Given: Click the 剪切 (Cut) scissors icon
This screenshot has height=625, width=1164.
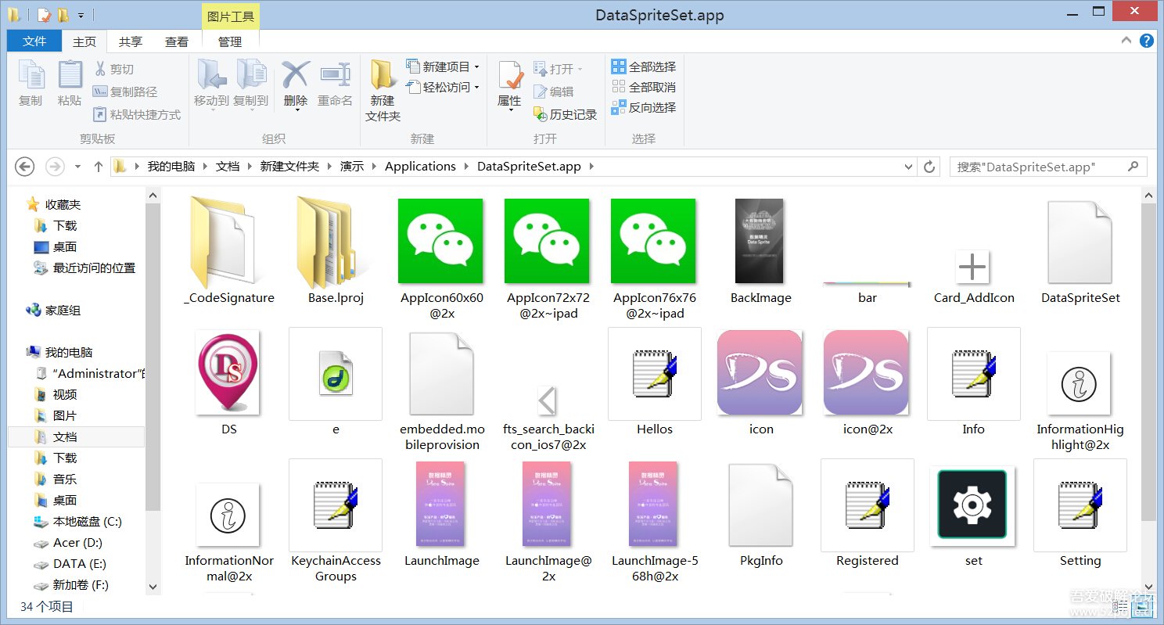Looking at the screenshot, I should point(100,69).
